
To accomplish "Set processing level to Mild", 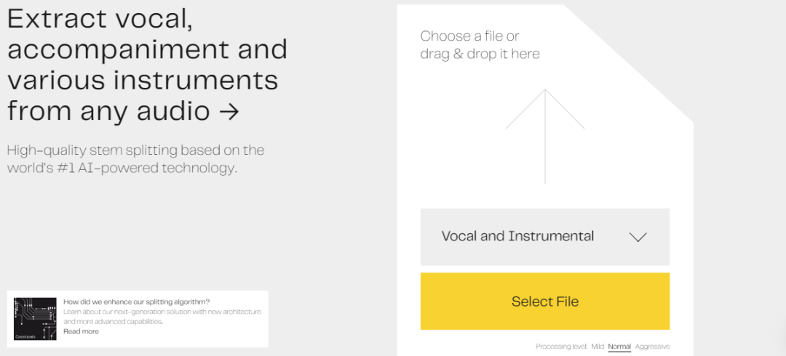I will 598,347.
